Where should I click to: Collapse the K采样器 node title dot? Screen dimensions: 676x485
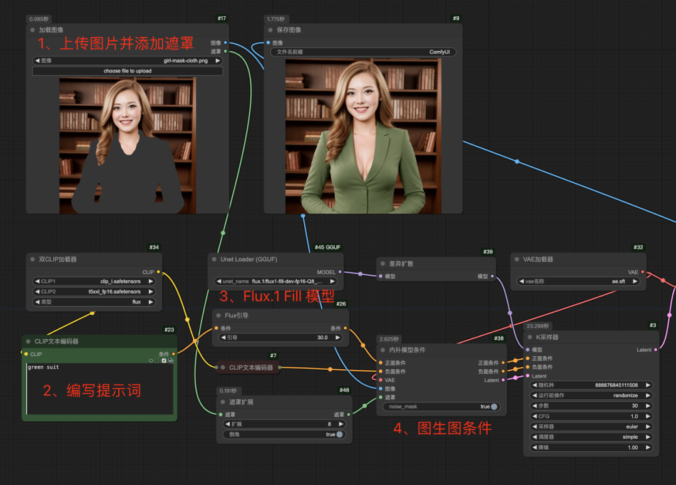coord(530,337)
